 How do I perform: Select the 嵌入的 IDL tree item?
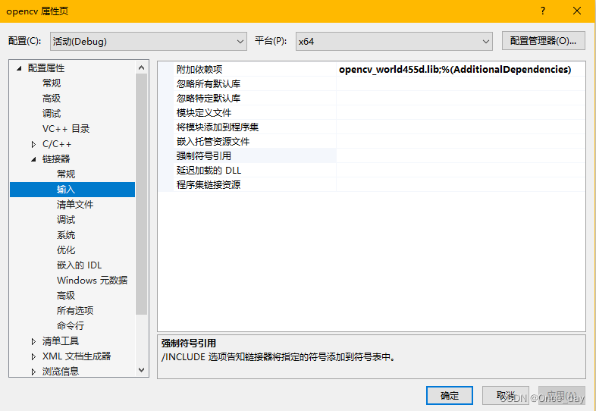pyautogui.click(x=79, y=265)
